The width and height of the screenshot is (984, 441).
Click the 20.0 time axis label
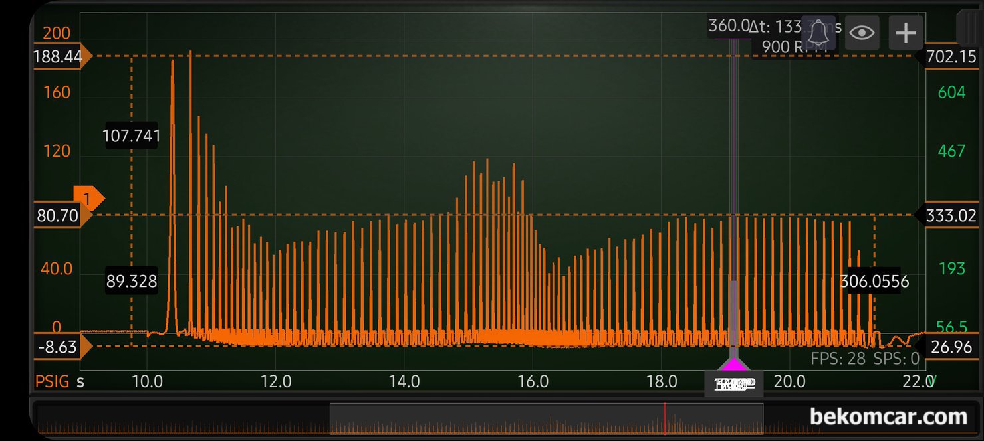(789, 381)
